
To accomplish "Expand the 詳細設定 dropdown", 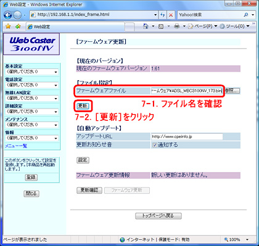I will point(31,112).
